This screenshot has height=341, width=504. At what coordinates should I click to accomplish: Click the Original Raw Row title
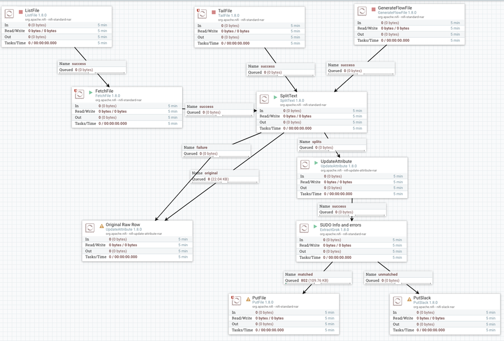click(x=123, y=225)
